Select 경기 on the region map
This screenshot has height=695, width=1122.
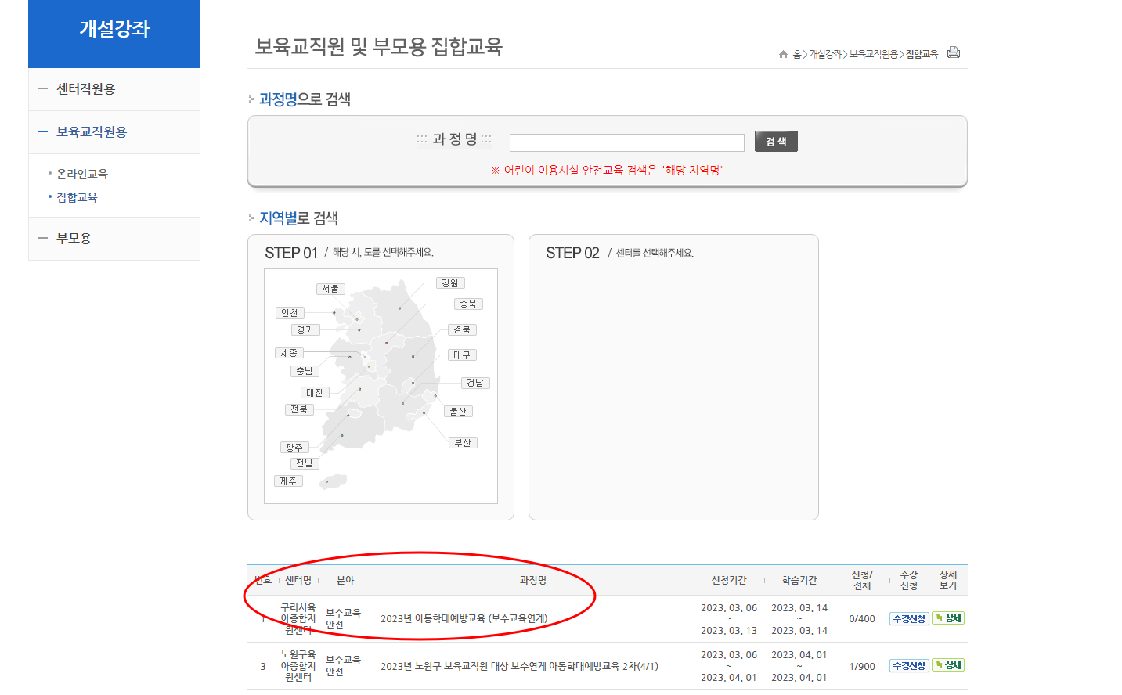pos(305,330)
